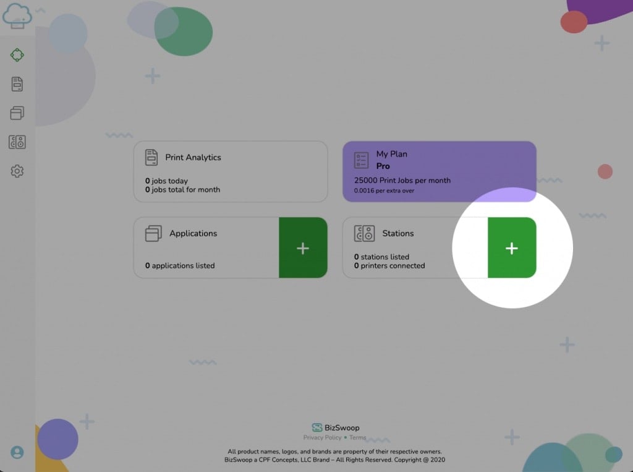Click the Applications card label
633x472 pixels.
[193, 234]
